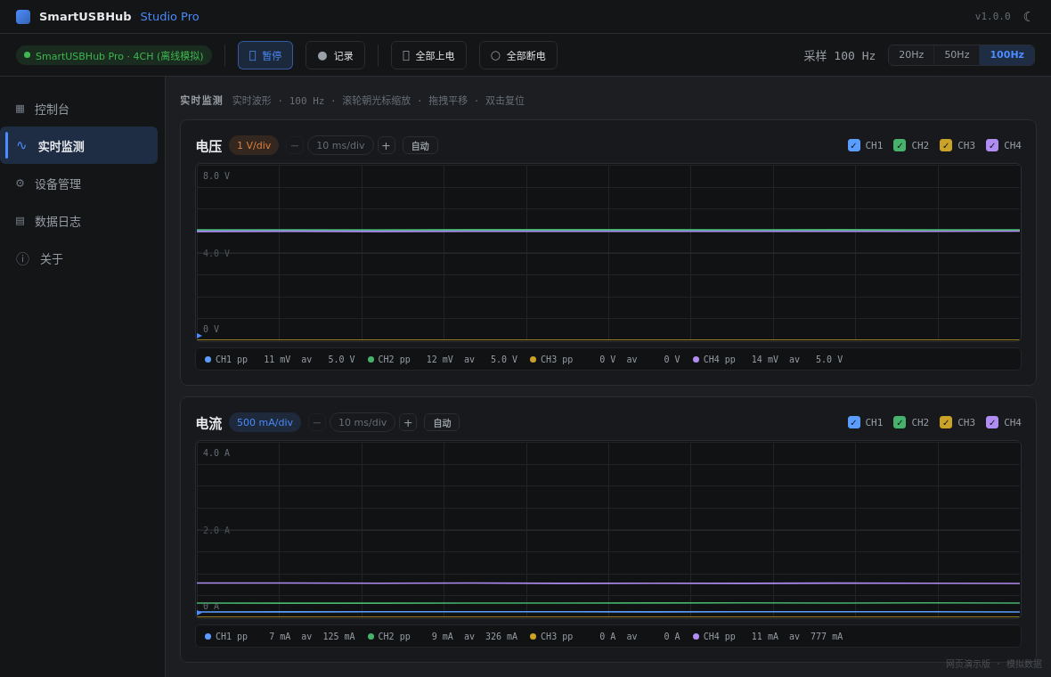This screenshot has height=677, width=1051.
Task: Click 全部断电 to cut all power
Action: coord(518,55)
